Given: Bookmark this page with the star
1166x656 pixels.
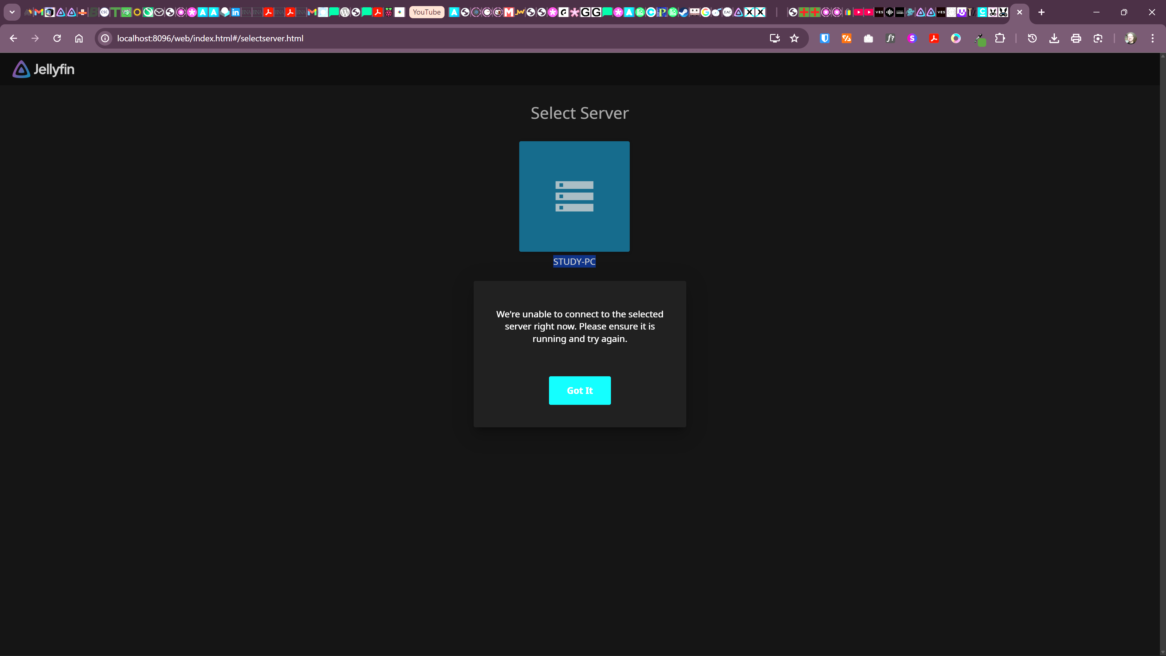Looking at the screenshot, I should (x=794, y=39).
